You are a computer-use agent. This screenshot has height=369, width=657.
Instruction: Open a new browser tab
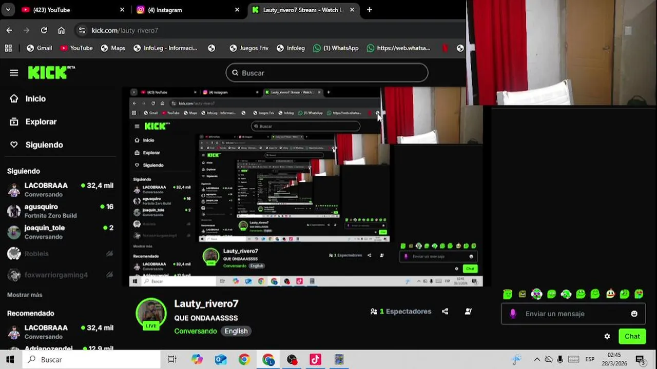370,10
